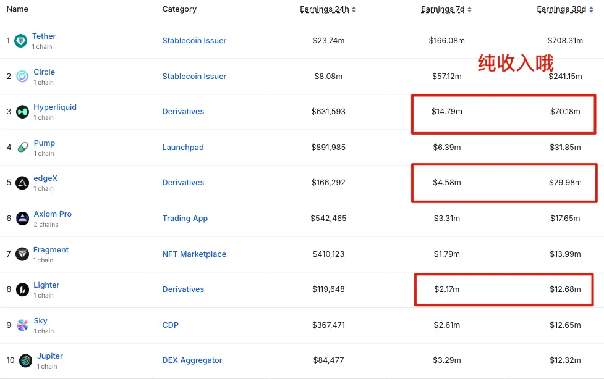Open the Jupiter protocol name link

(x=49, y=356)
